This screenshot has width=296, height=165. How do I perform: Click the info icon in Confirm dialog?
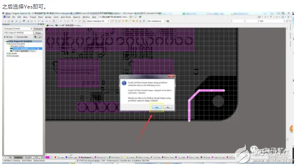click(124, 83)
